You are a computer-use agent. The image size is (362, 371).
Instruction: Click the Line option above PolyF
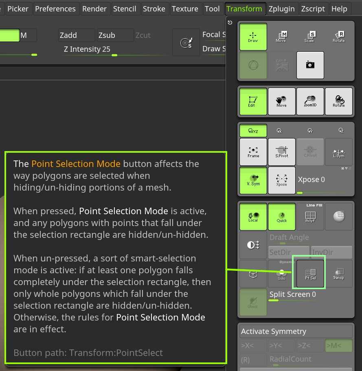coord(310,205)
